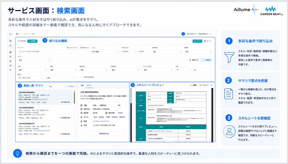
Task: Open the 在留資格 dropdown
Action: pyautogui.click(x=126, y=70)
